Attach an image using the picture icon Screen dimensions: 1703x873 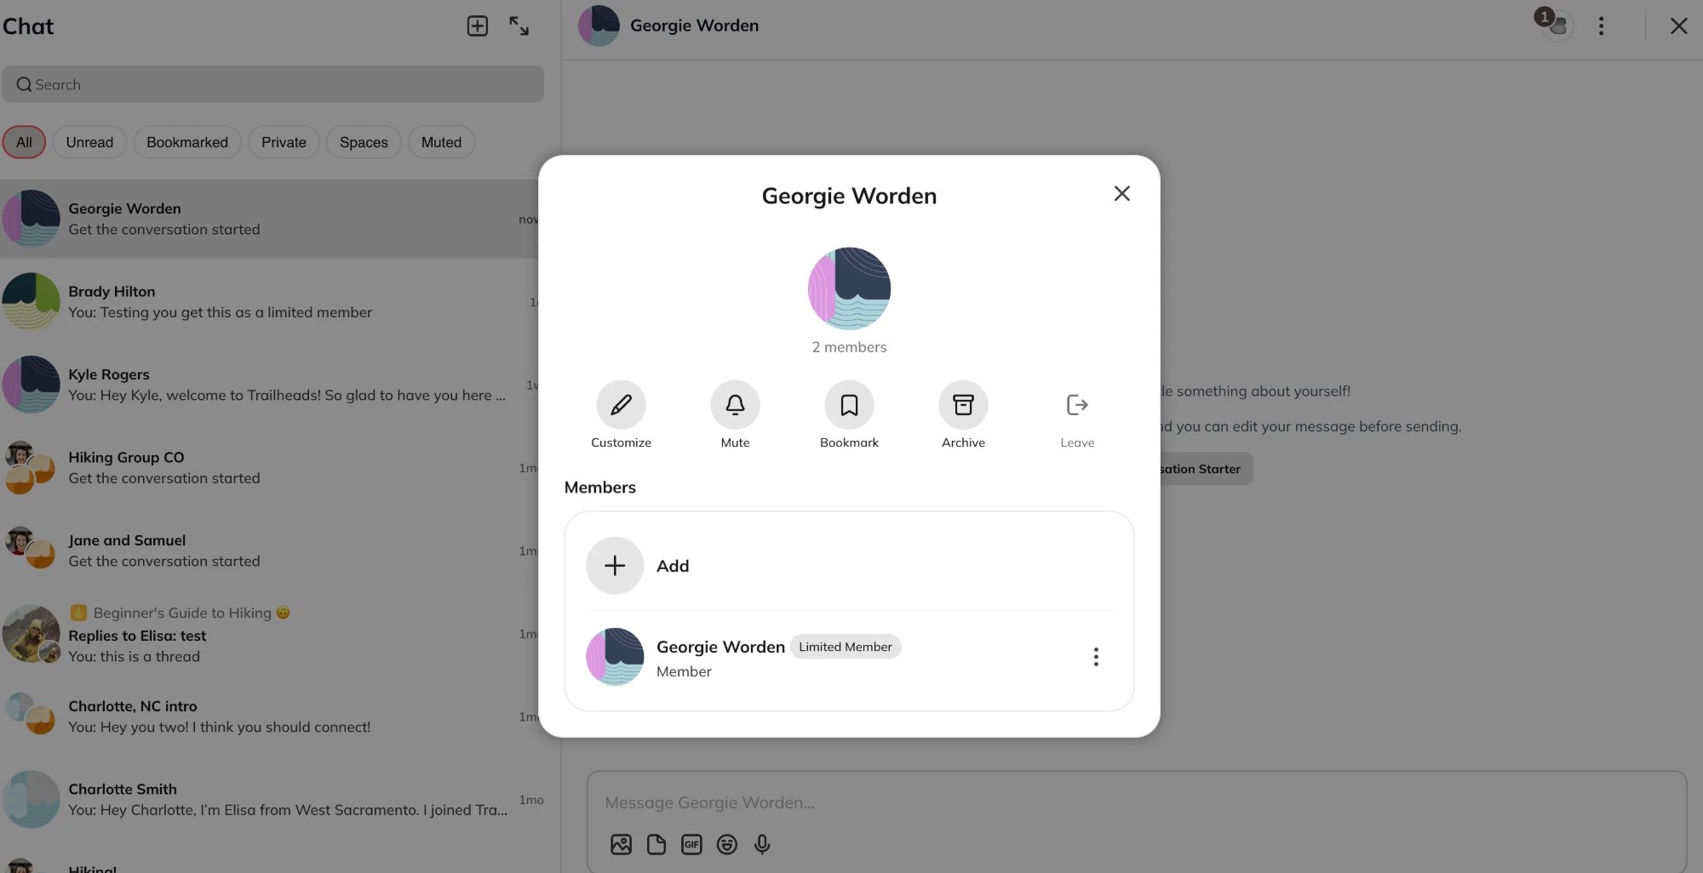(621, 844)
